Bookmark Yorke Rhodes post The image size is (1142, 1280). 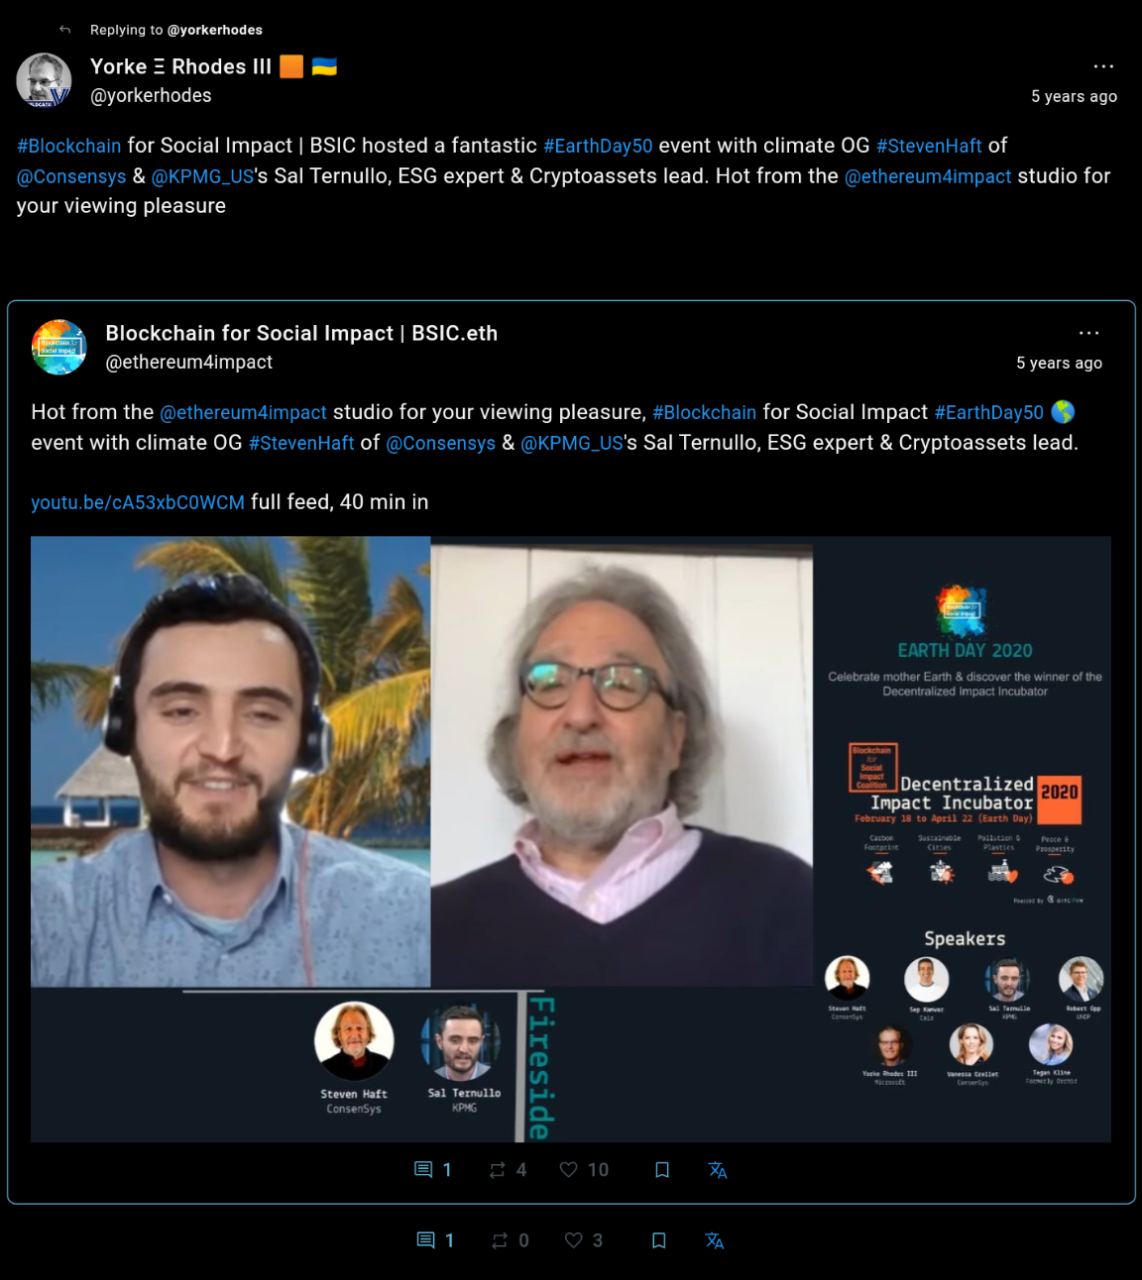pyautogui.click(x=658, y=1240)
